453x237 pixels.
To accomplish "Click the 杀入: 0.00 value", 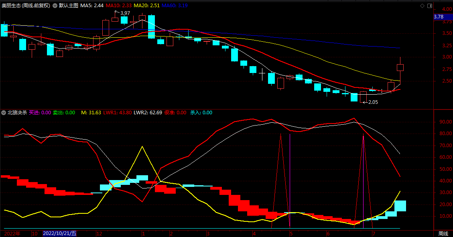I will tap(201, 113).
